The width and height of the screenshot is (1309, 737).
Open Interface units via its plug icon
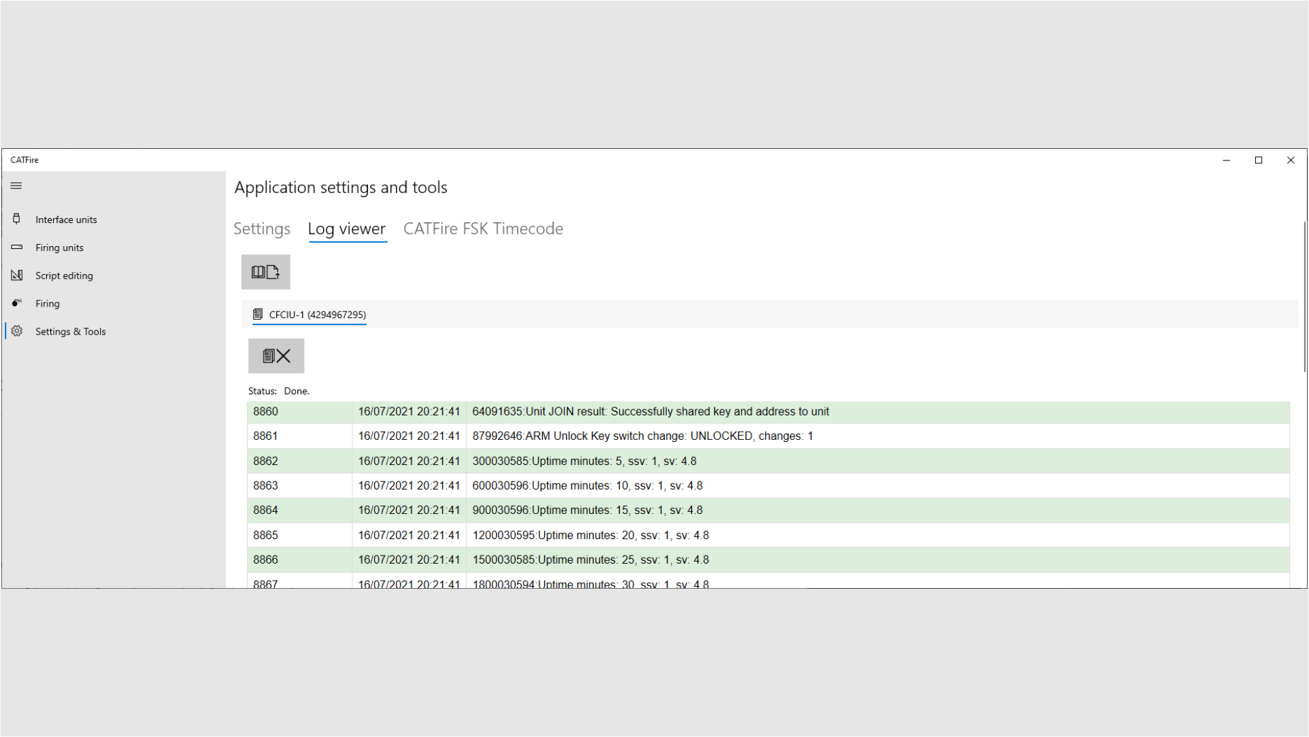pyautogui.click(x=17, y=219)
